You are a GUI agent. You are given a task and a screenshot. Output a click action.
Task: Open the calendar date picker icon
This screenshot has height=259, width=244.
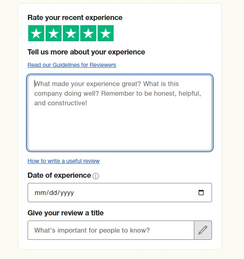click(x=201, y=193)
